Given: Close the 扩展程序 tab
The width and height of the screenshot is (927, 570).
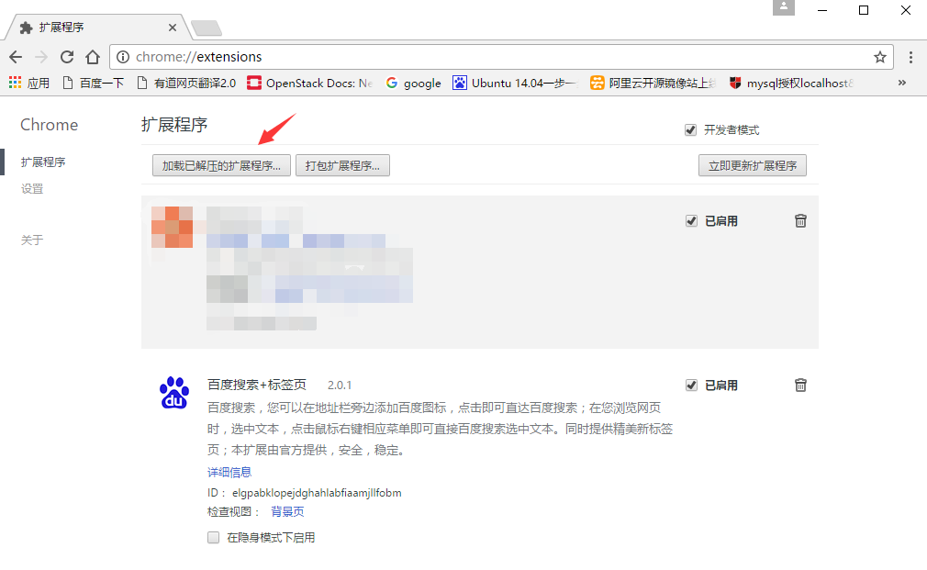Looking at the screenshot, I should coord(172,28).
